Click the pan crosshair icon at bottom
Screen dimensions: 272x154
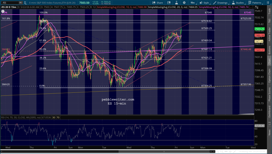(x=230, y=151)
